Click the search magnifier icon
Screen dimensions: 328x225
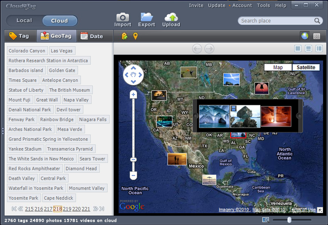317,21
